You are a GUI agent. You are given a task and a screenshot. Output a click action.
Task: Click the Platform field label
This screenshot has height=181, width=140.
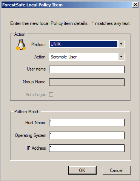tap(38, 44)
